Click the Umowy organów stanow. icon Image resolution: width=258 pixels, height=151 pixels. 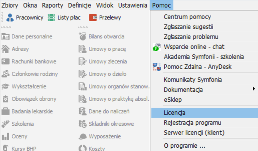tap(83, 87)
